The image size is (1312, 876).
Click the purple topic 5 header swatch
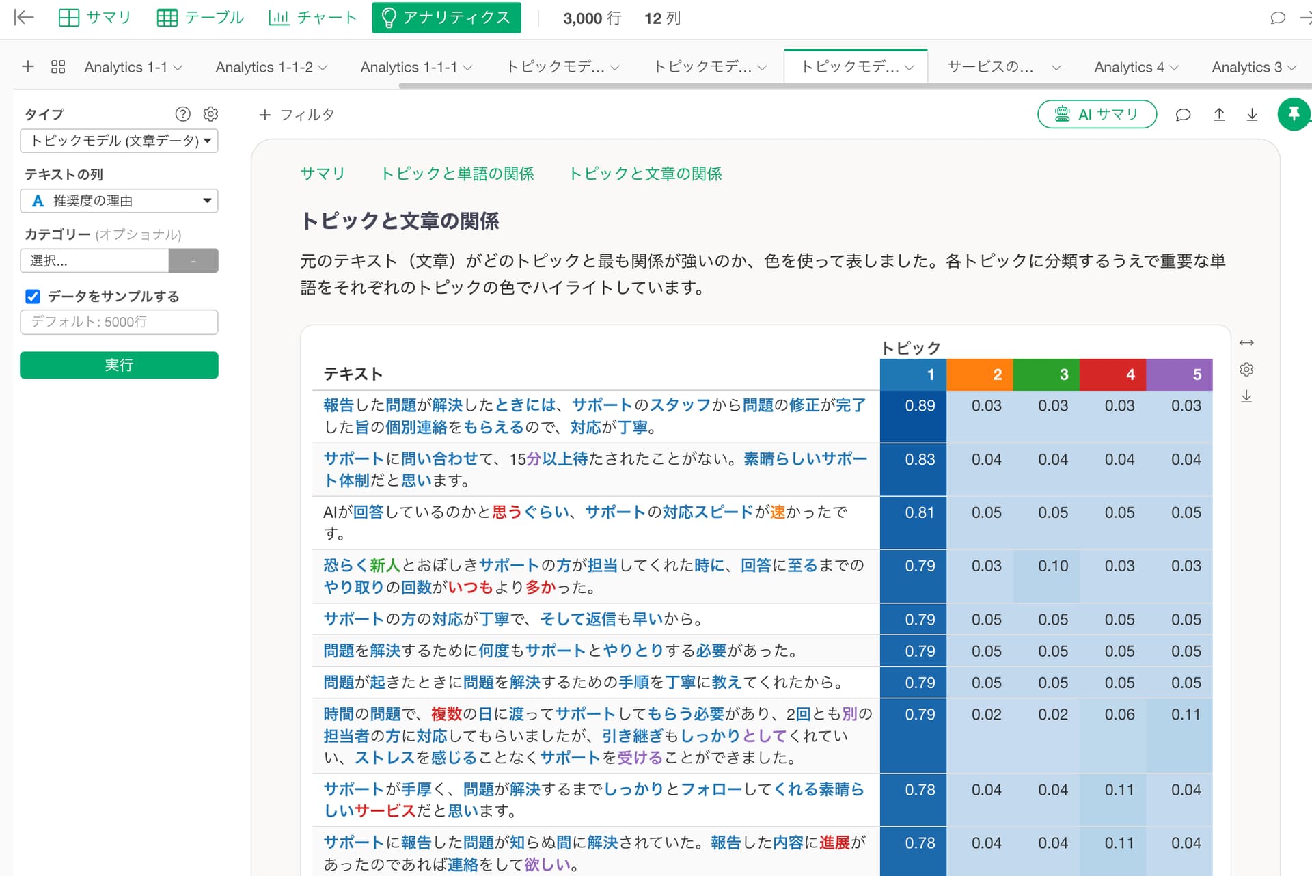pyautogui.click(x=1179, y=374)
